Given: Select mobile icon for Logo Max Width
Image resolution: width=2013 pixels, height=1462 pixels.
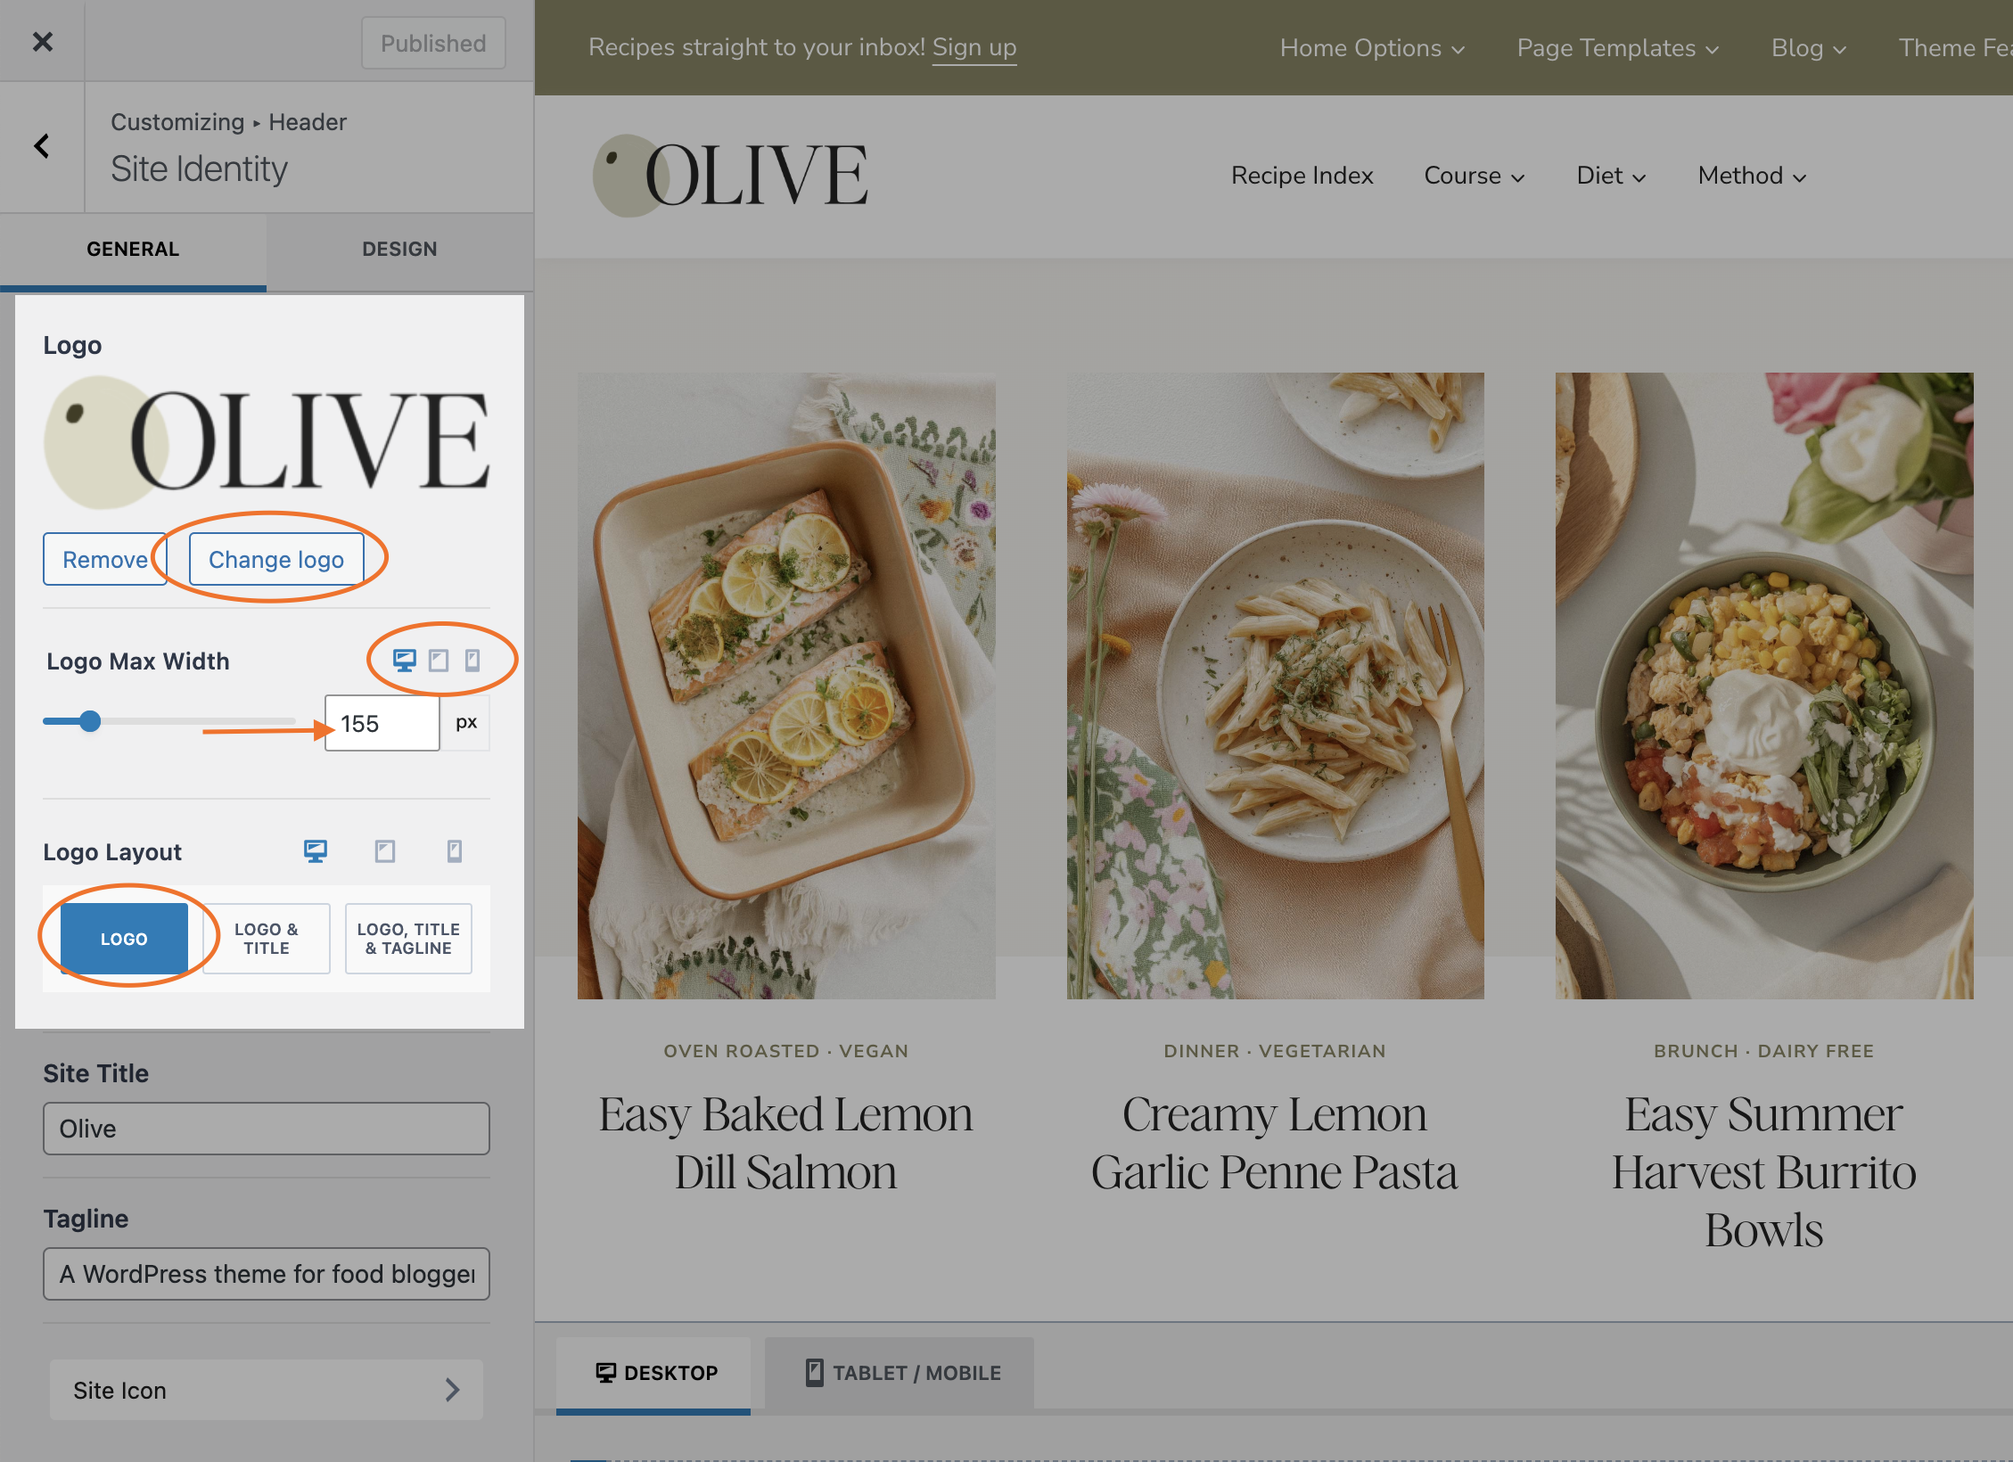Looking at the screenshot, I should click(472, 660).
